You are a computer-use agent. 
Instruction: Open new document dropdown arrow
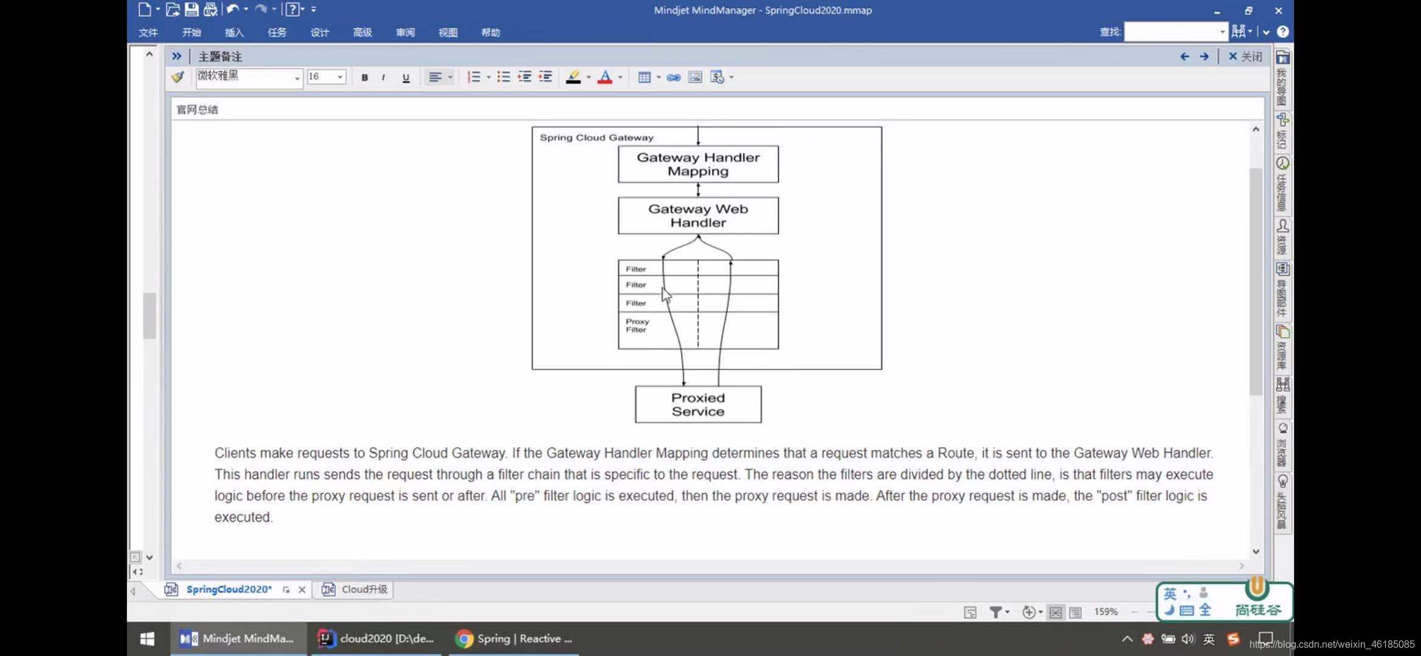coord(158,9)
